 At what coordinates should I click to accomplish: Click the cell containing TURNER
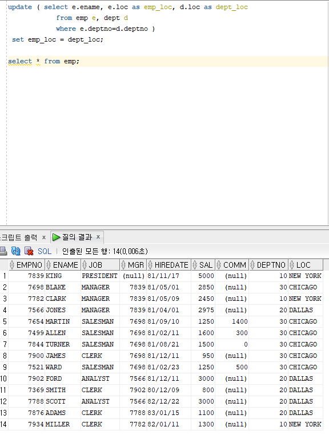point(63,345)
